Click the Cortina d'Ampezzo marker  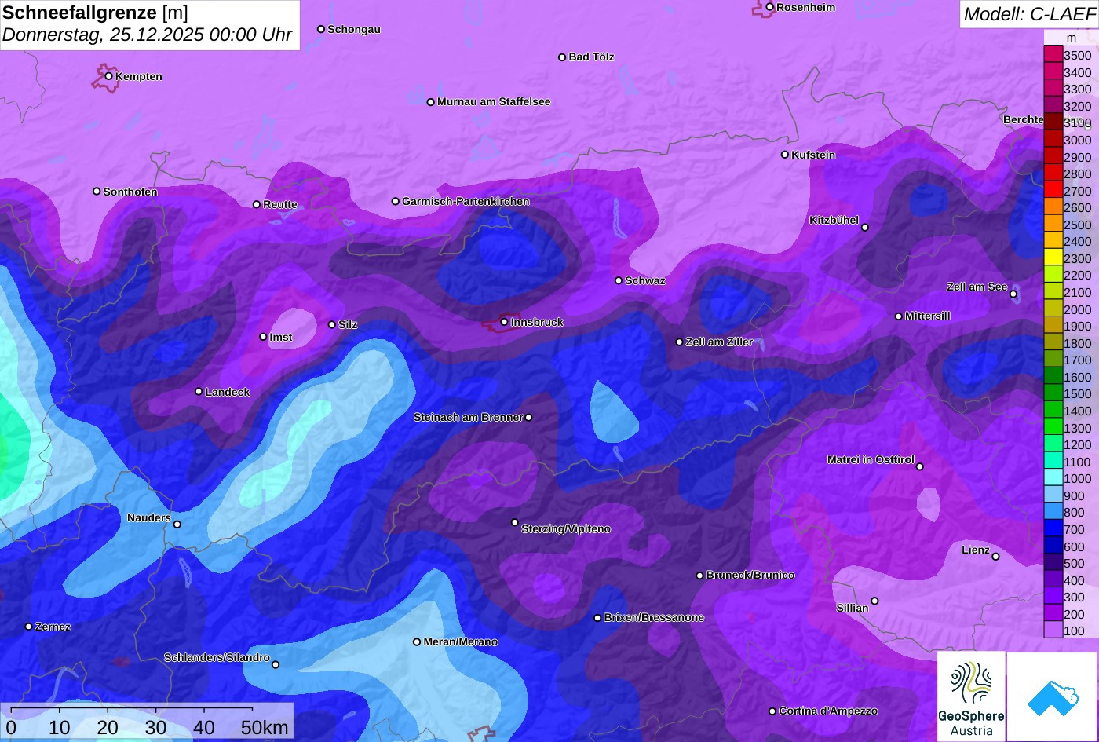[772, 711]
